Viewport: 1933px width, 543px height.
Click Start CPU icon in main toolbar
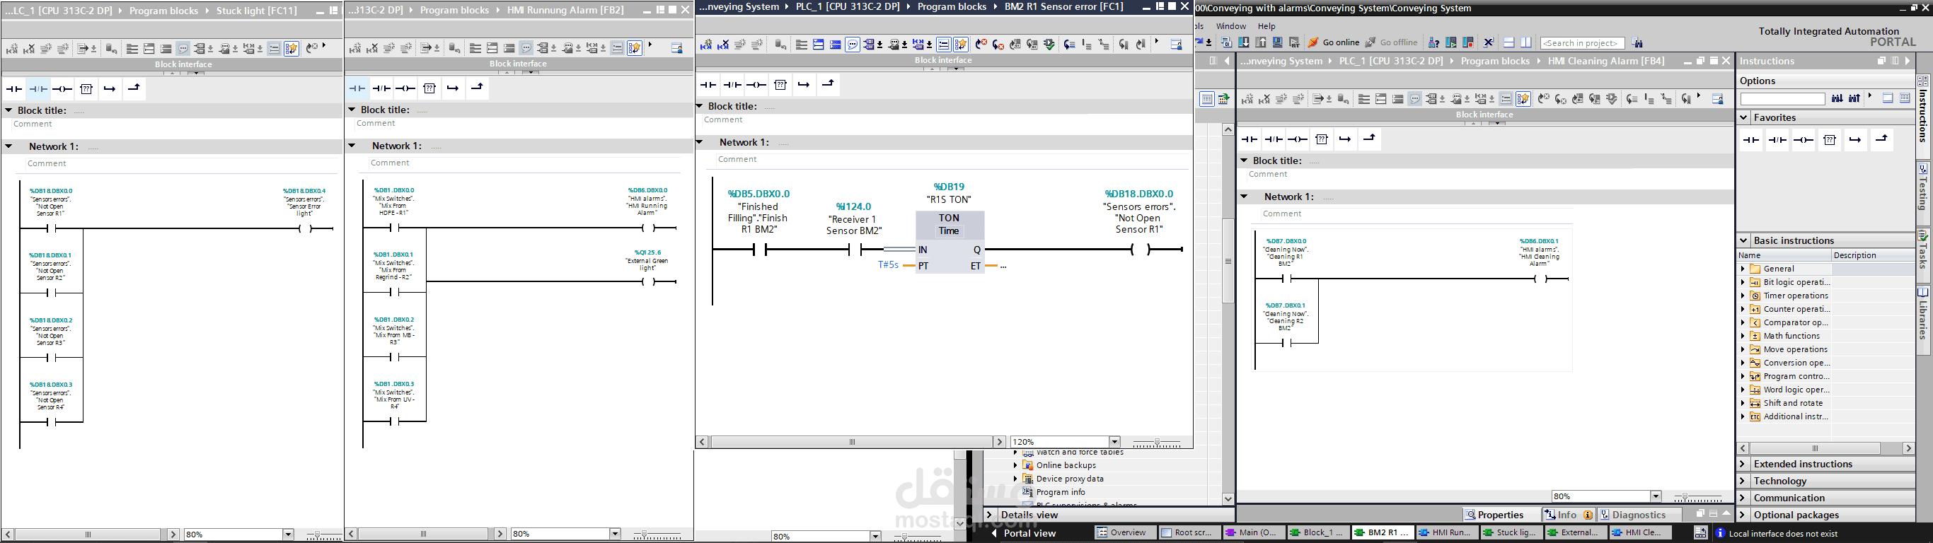1451,42
